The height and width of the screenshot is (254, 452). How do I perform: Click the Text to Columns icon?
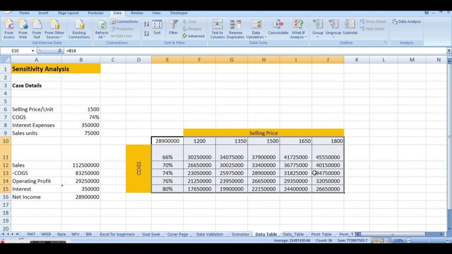(218, 29)
